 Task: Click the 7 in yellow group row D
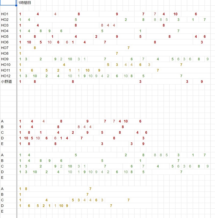(x=111, y=206)
